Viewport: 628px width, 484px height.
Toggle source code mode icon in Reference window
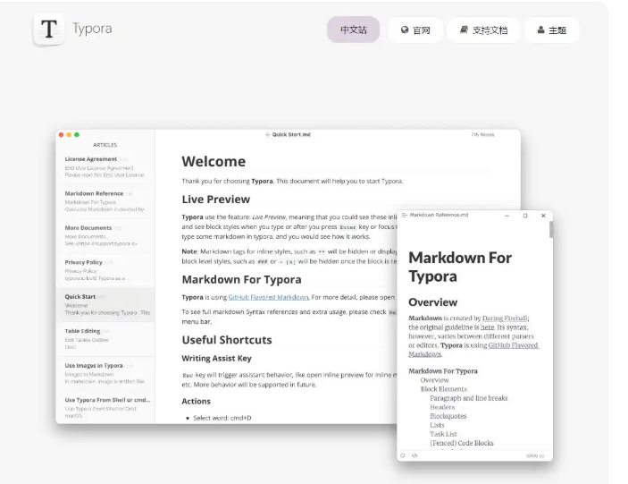[x=414, y=455]
